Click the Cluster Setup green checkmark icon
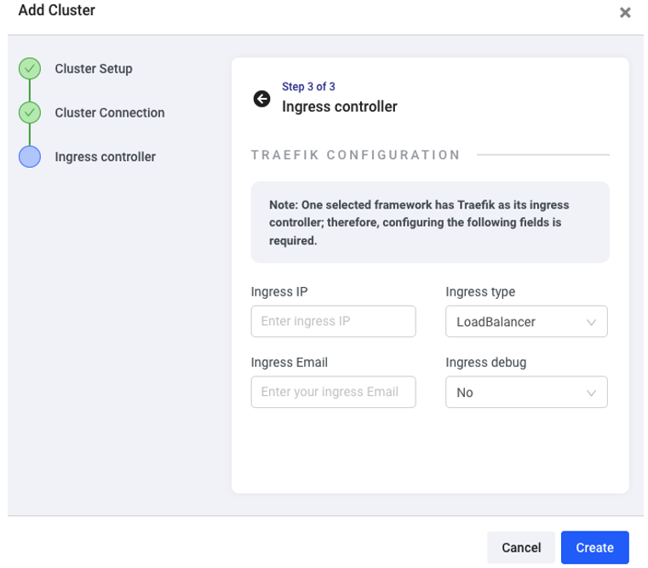The image size is (648, 568). [x=30, y=69]
